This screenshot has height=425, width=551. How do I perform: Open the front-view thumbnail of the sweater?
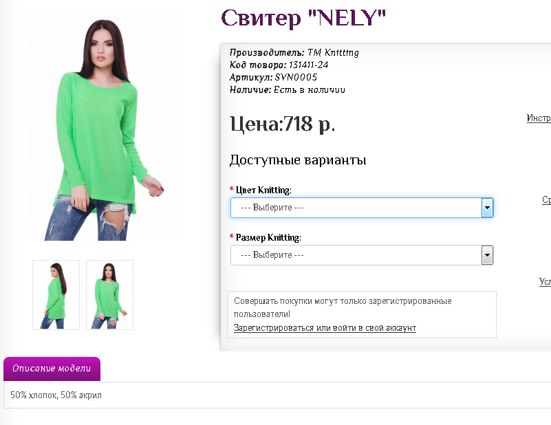109,294
